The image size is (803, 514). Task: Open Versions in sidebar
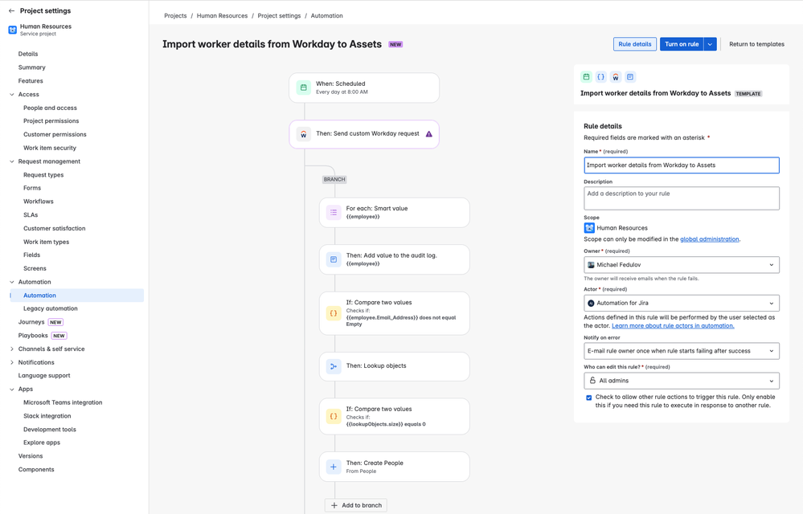[x=31, y=455]
